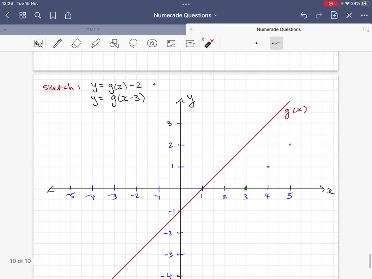This screenshot has height=279, width=372.
Task: Open the Elements sticker tool
Action: 152,43
